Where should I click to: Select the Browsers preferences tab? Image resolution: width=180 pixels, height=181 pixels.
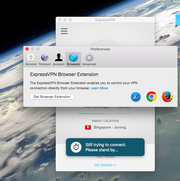74,59
